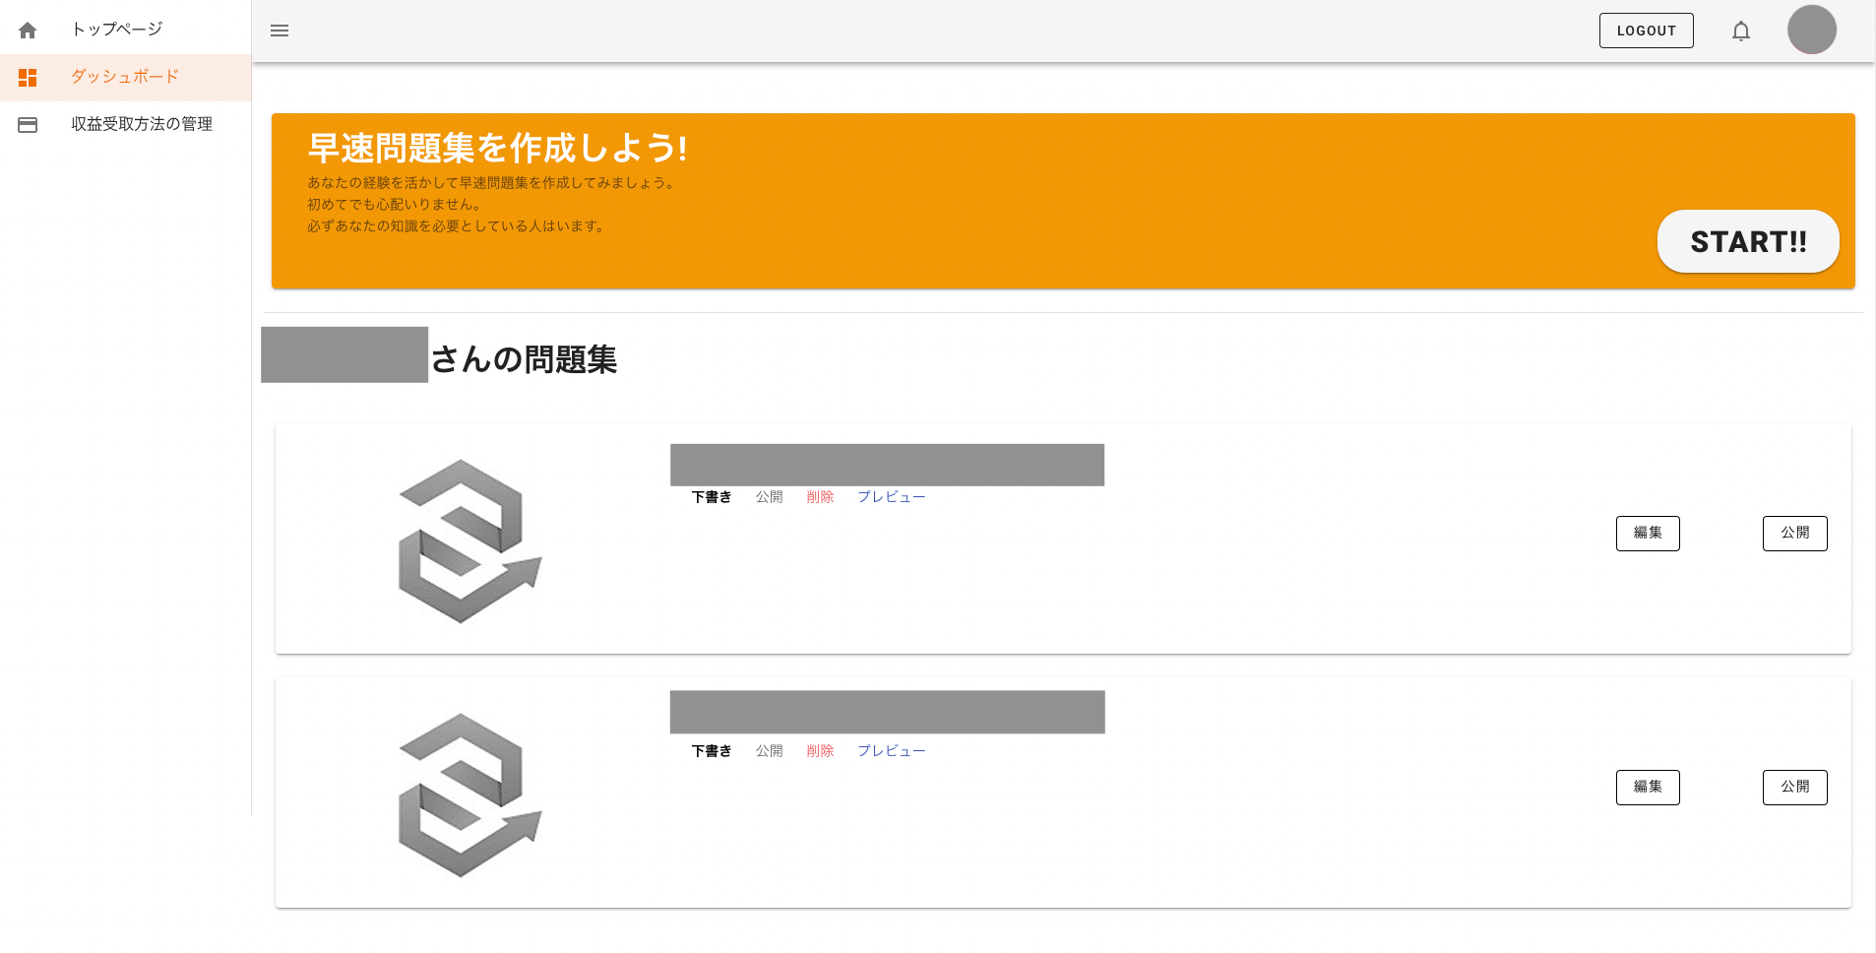1876x953 pixels.
Task: Open プレビュー link on first workbook
Action: [x=891, y=497]
